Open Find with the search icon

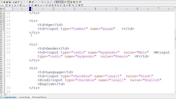pyautogui.click(x=42, y=2)
